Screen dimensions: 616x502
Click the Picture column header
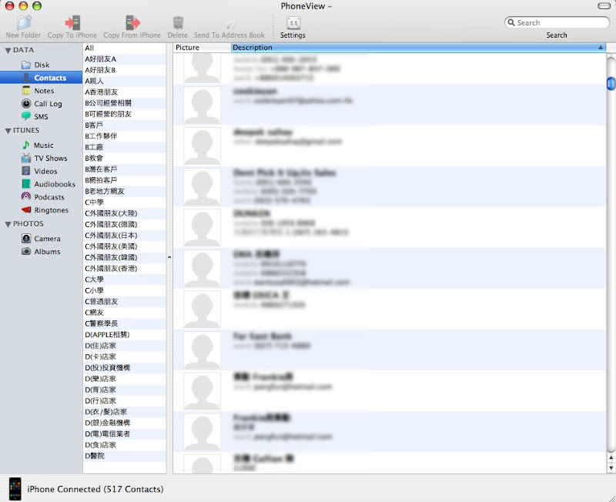pos(202,48)
